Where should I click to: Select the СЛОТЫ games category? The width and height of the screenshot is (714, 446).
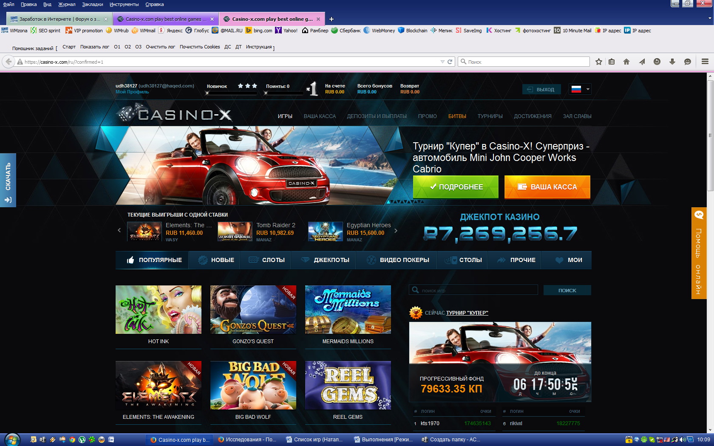click(266, 260)
